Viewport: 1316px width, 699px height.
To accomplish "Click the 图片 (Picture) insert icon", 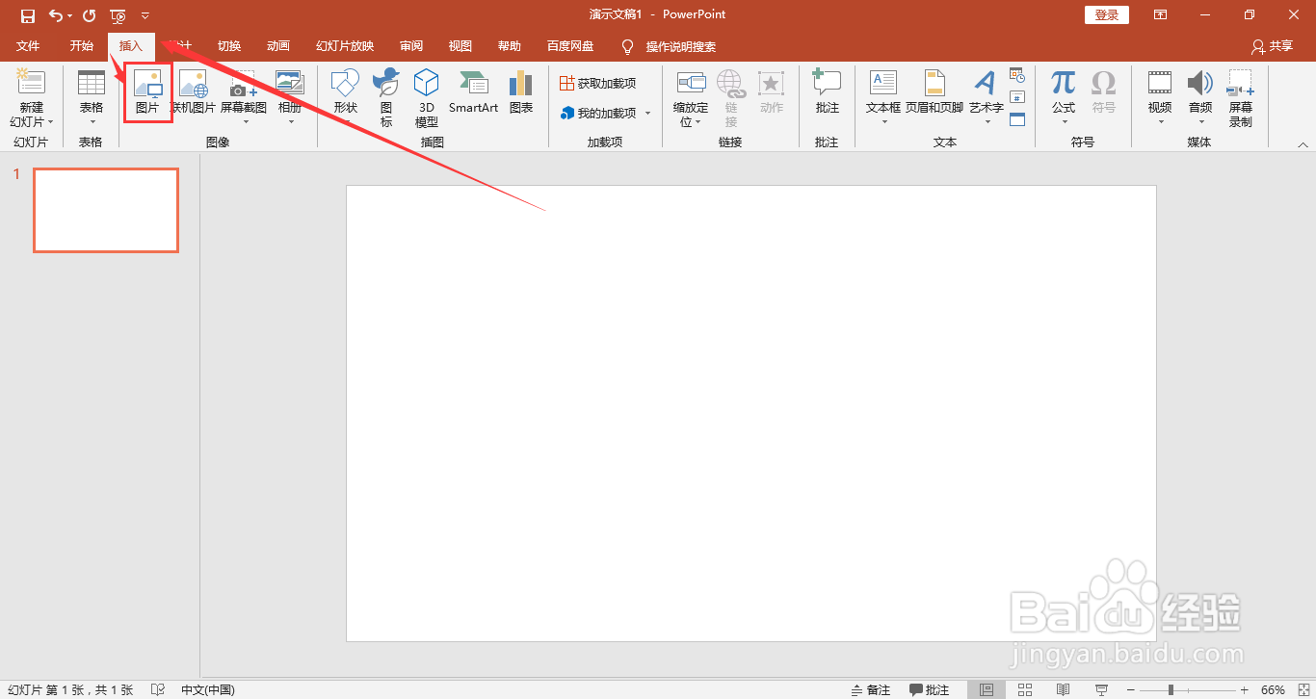I will [147, 92].
